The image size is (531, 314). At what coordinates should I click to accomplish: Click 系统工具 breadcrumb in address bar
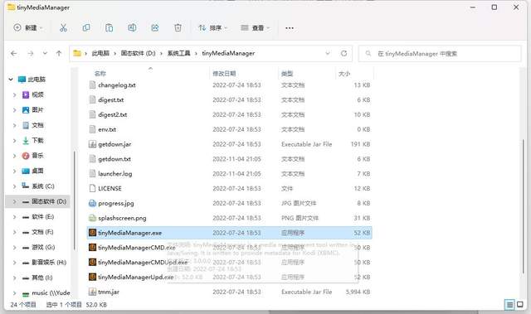[x=179, y=53]
